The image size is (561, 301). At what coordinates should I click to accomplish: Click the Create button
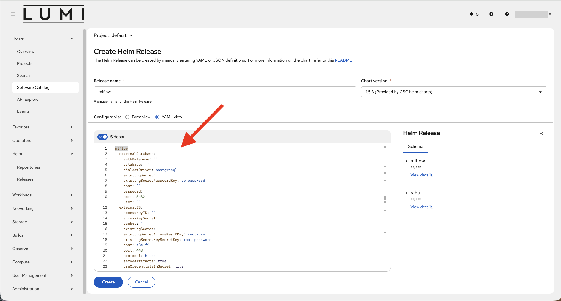(108, 282)
